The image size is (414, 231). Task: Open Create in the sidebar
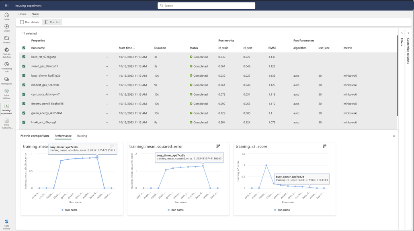click(6, 28)
